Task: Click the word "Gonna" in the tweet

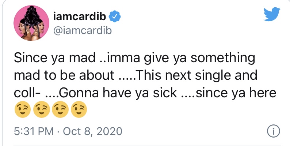Action: click(79, 93)
